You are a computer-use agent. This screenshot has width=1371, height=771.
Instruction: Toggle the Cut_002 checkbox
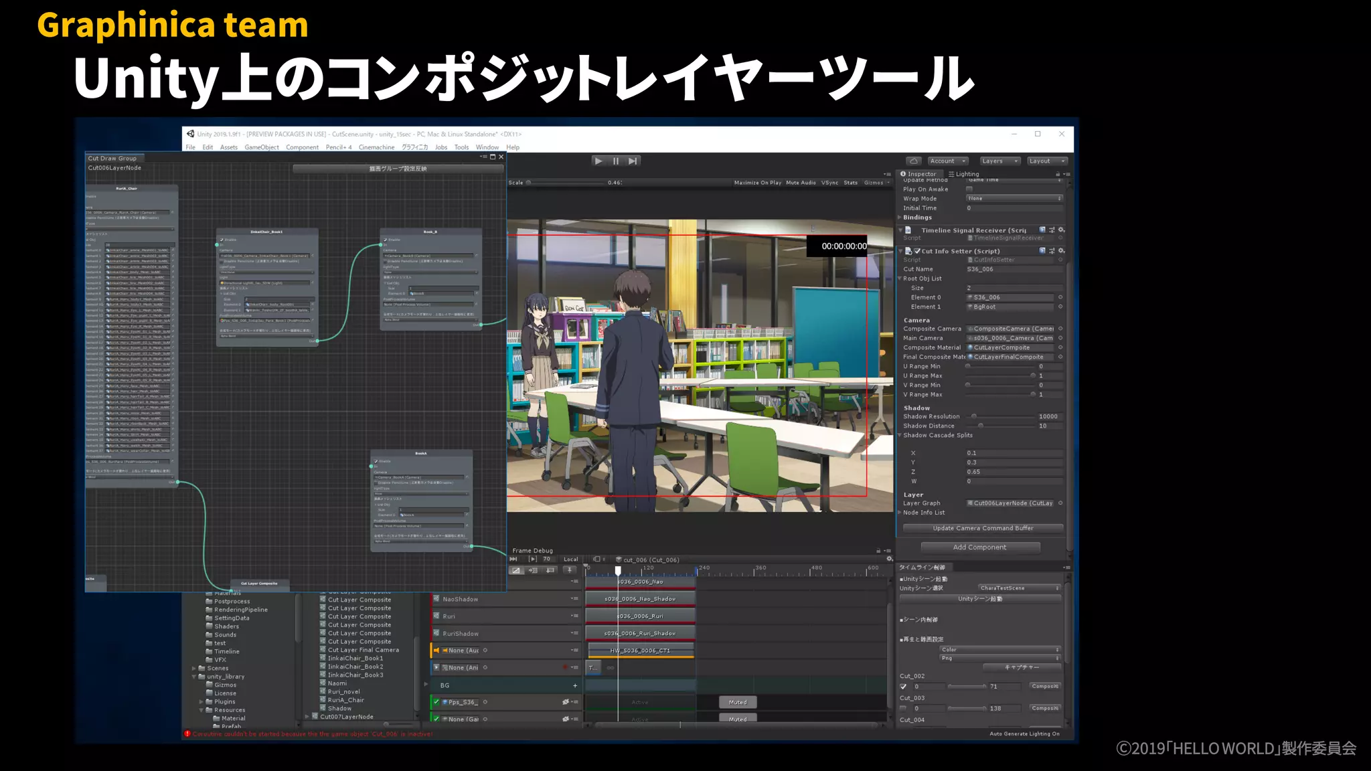pos(903,687)
